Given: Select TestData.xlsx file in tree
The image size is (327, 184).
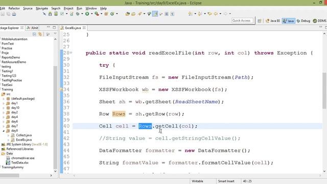Looking at the screenshot, I should (20, 163).
